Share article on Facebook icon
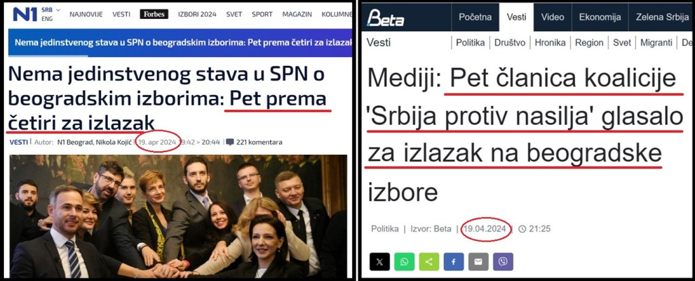This screenshot has height=281, width=695. tap(453, 261)
